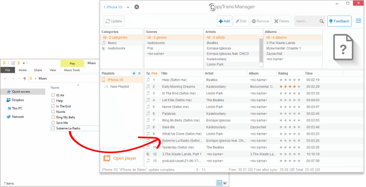Image resolution: width=366 pixels, height=187 pixels.
Task: Click the search magnifier icon
Action: [x=322, y=21]
